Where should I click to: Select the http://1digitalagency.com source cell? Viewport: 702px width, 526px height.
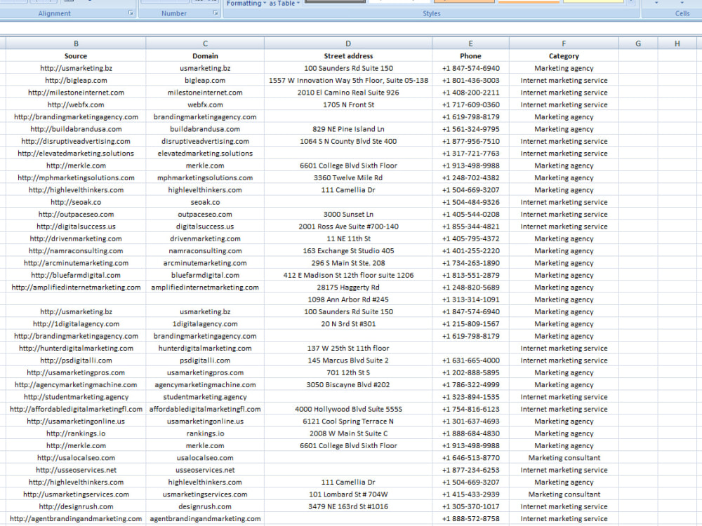click(x=76, y=324)
